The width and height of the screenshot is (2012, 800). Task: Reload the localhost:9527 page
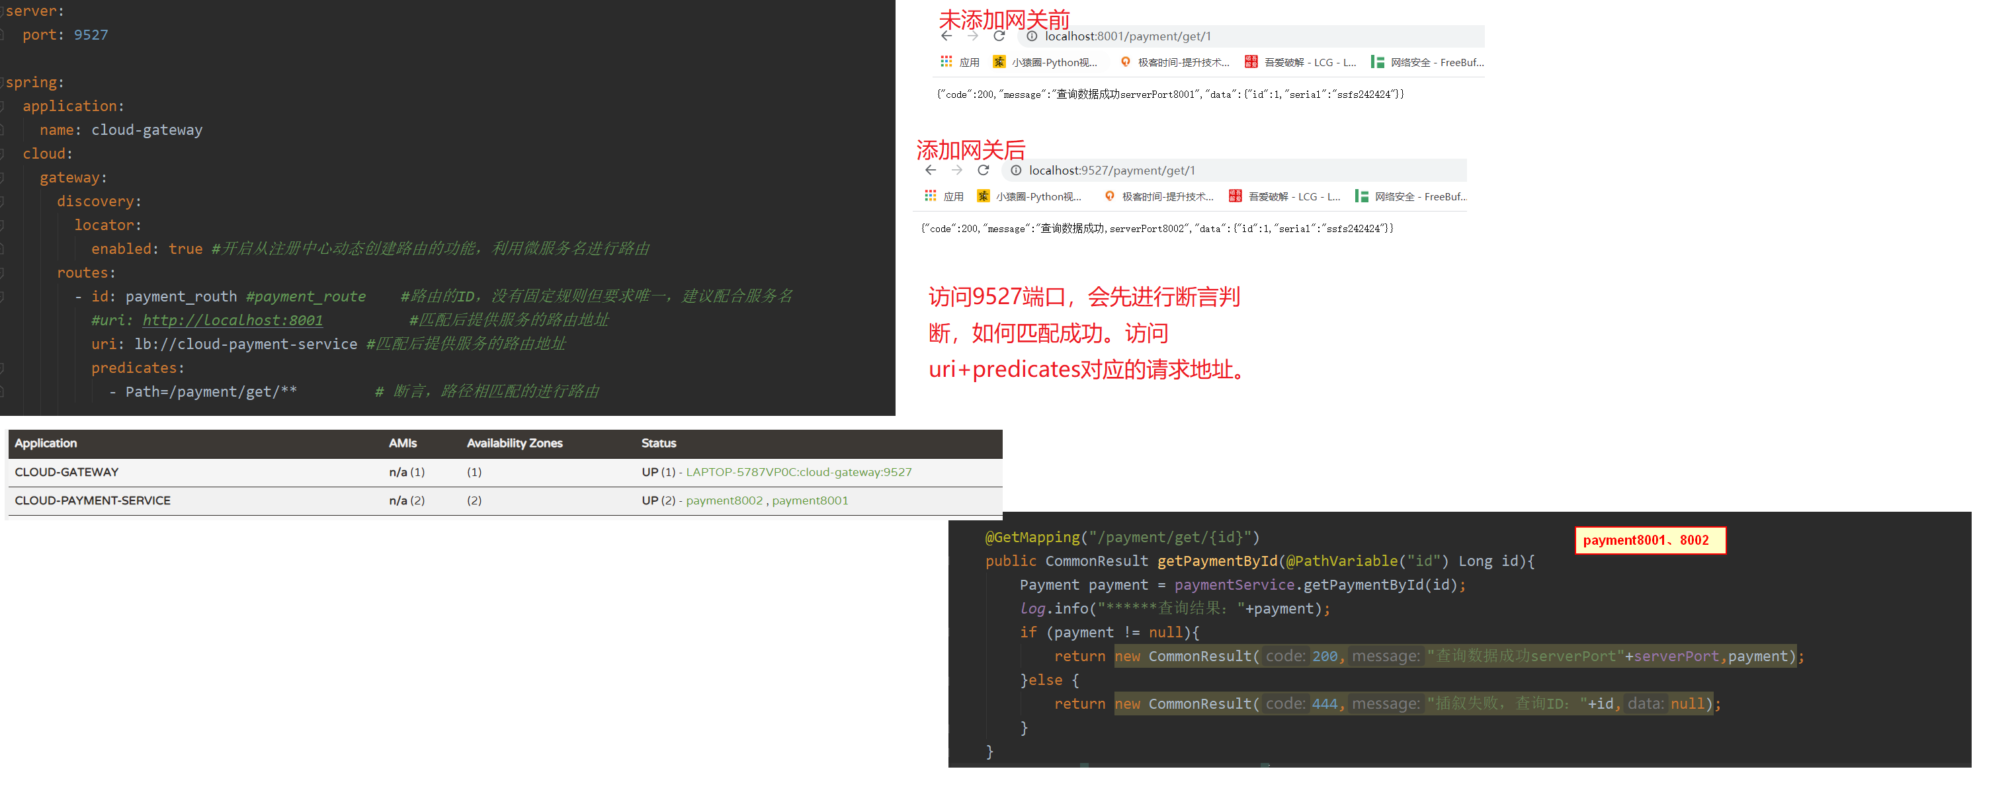tap(983, 170)
